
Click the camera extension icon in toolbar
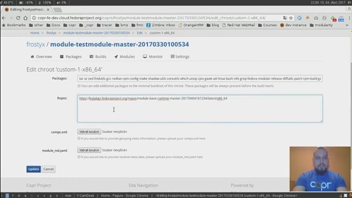click(x=316, y=18)
